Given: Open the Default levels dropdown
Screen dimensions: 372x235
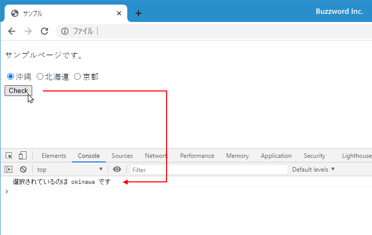Looking at the screenshot, I should pos(313,169).
